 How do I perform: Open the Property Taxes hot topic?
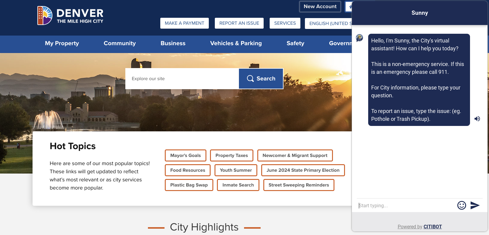(x=231, y=155)
